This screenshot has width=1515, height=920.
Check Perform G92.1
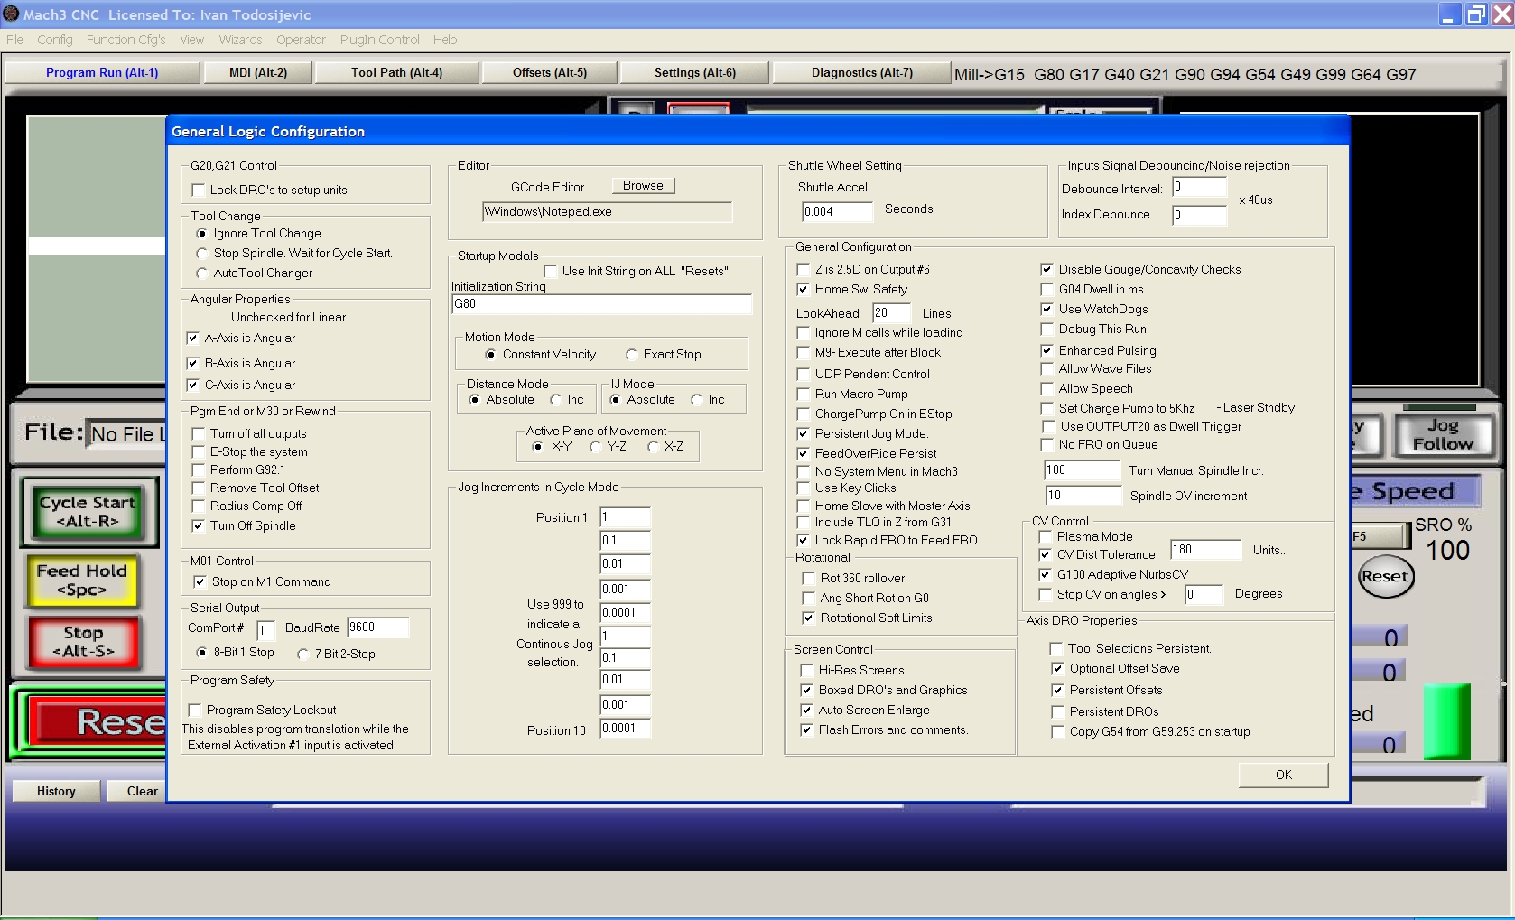pyautogui.click(x=199, y=470)
